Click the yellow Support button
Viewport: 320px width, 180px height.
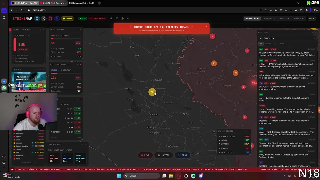point(68,18)
